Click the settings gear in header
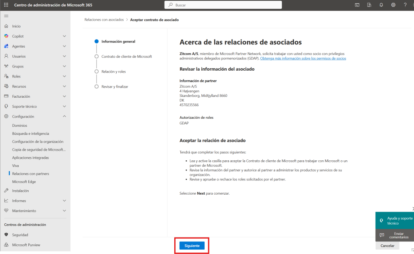This screenshot has width=414, height=254. pos(393,5)
